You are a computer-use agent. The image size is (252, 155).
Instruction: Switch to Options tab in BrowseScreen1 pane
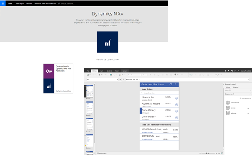(x=228, y=87)
